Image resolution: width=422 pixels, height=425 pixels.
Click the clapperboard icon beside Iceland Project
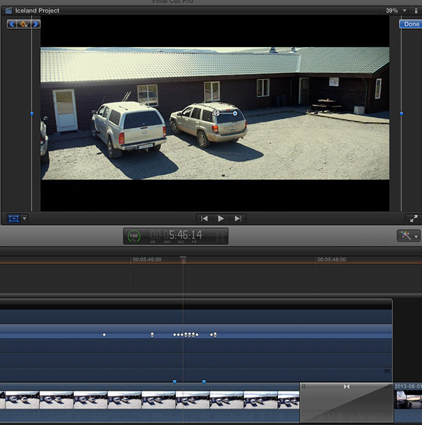coord(8,11)
